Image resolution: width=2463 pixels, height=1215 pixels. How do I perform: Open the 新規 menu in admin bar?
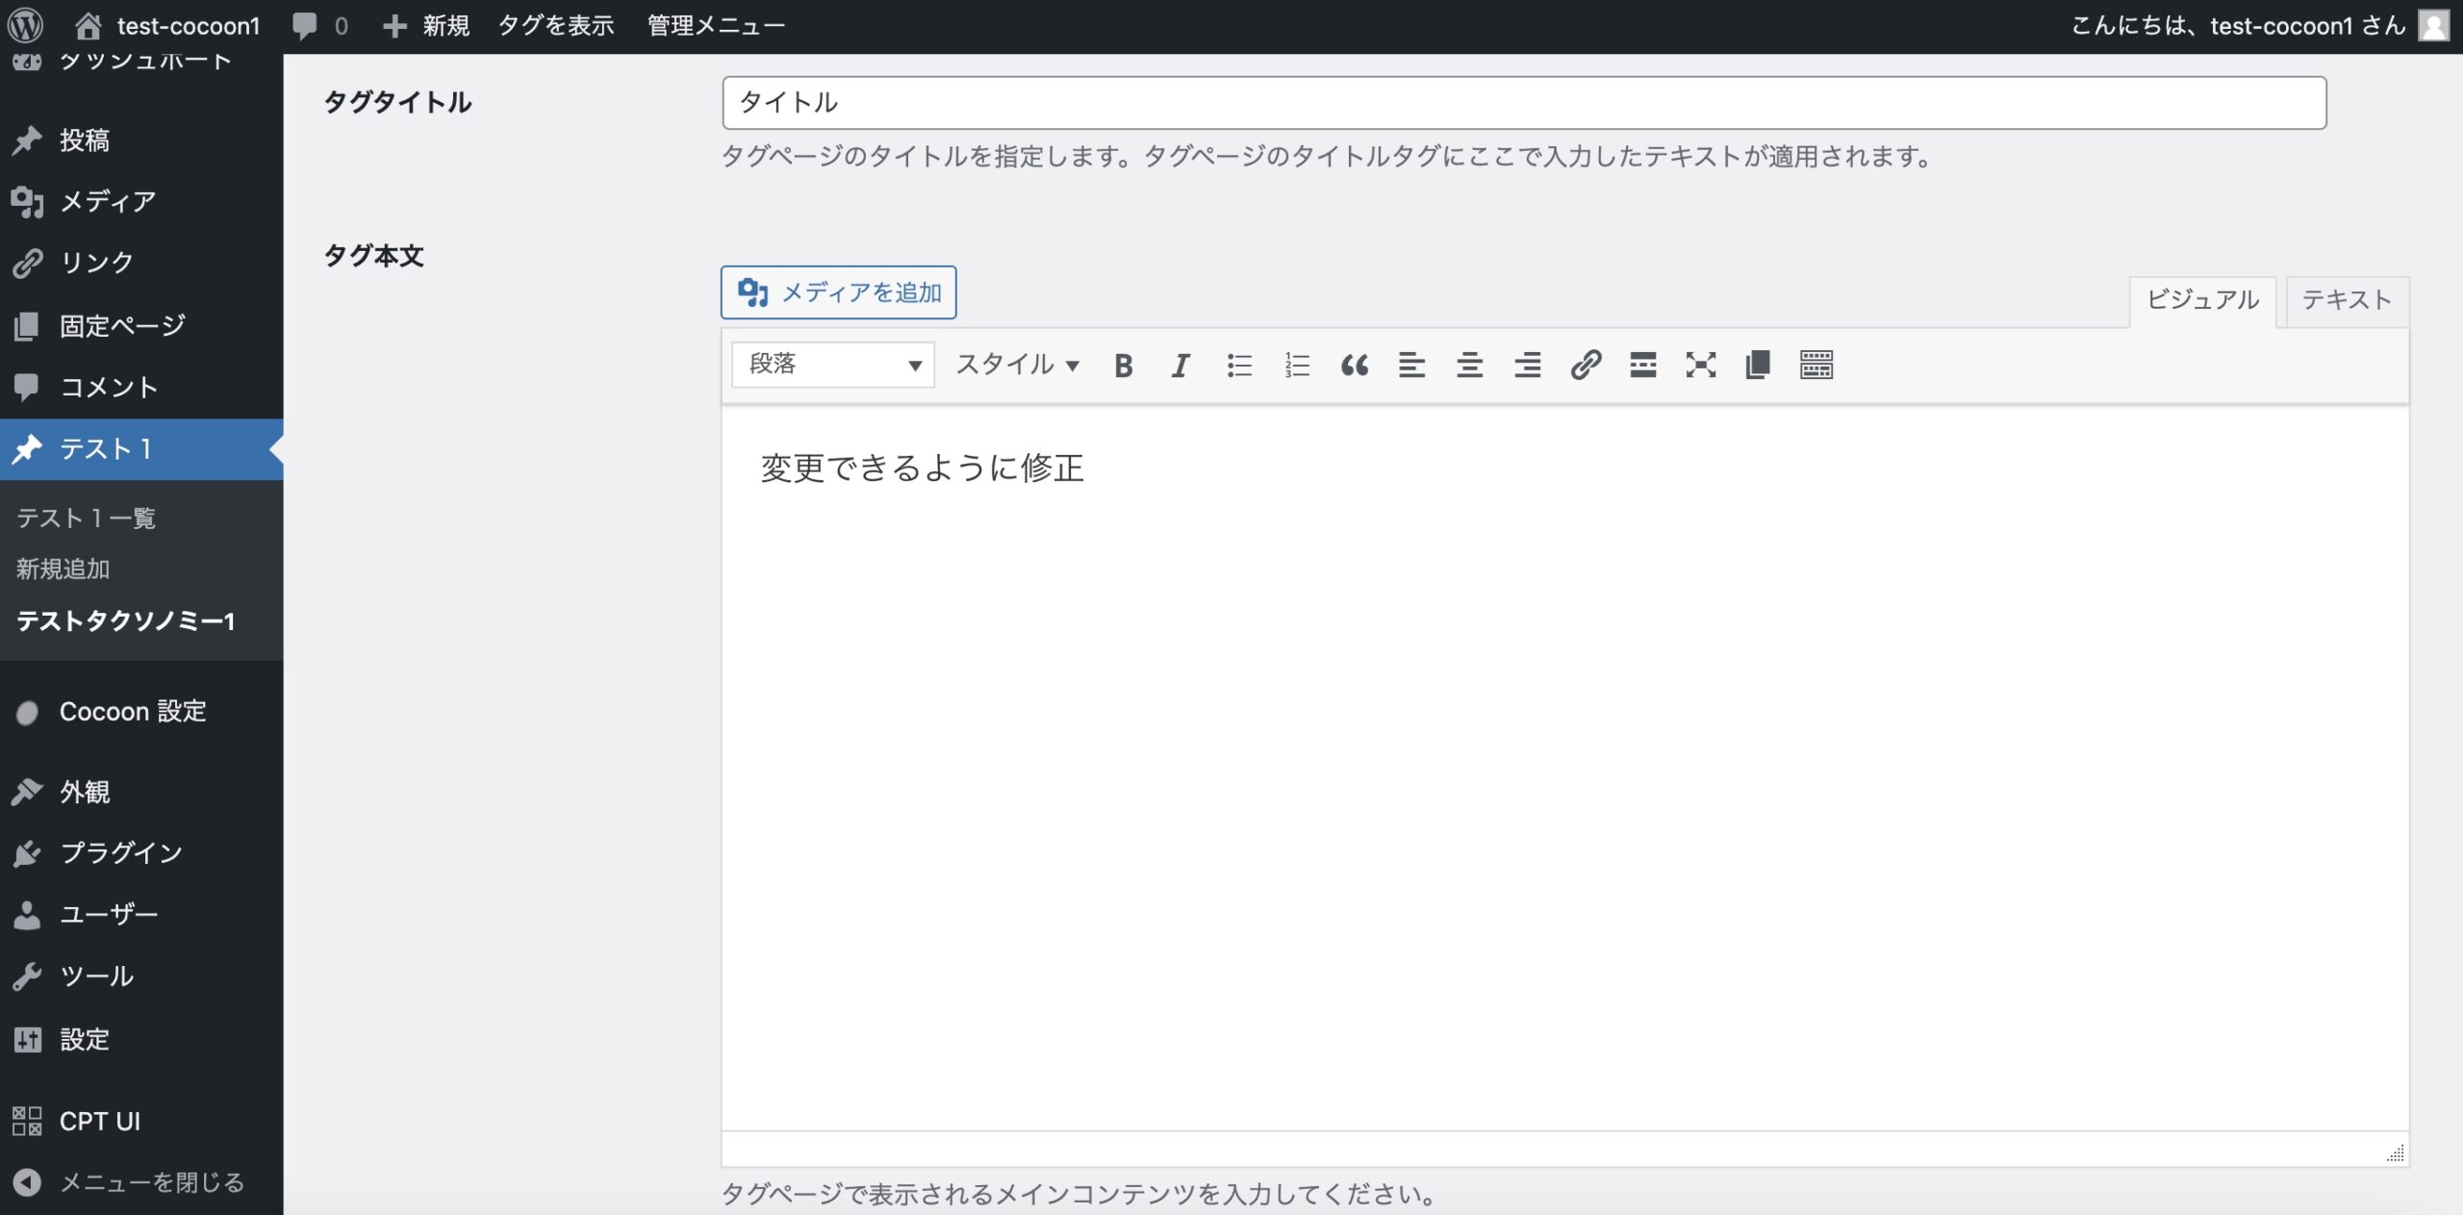click(426, 26)
